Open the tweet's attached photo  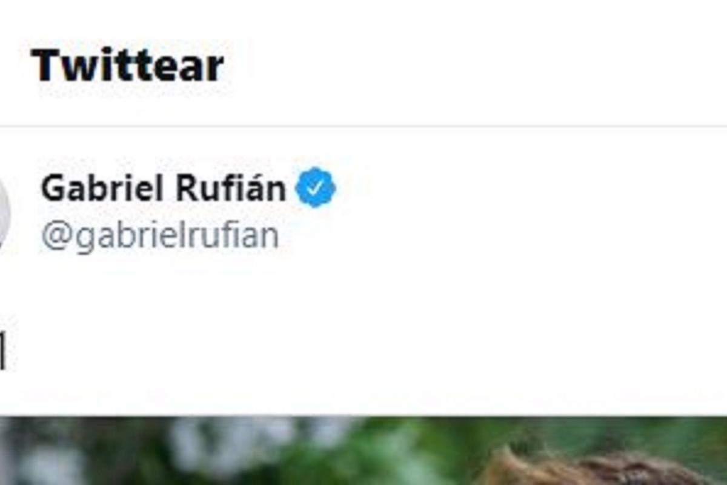tap(363, 452)
